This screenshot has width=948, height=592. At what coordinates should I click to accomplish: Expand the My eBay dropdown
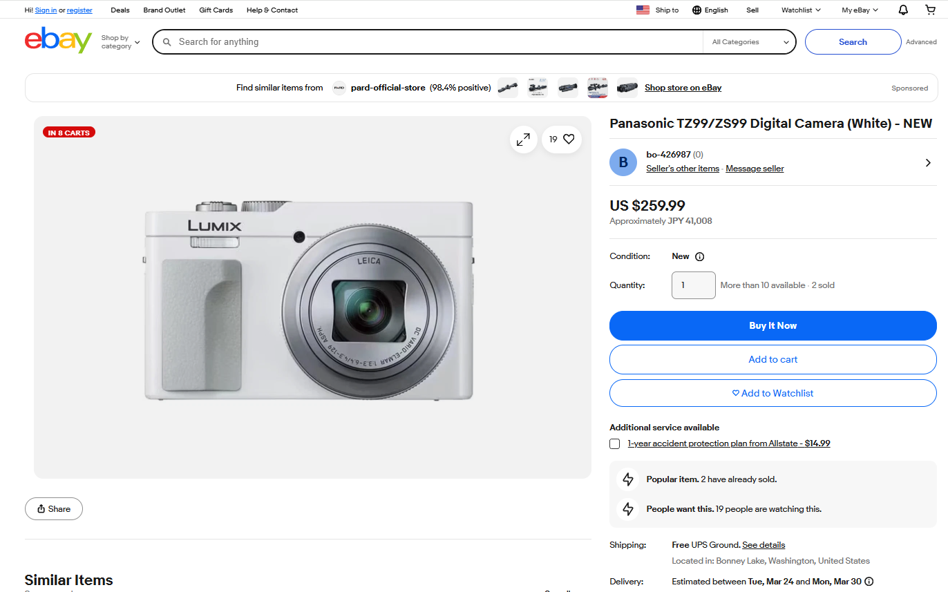point(859,9)
